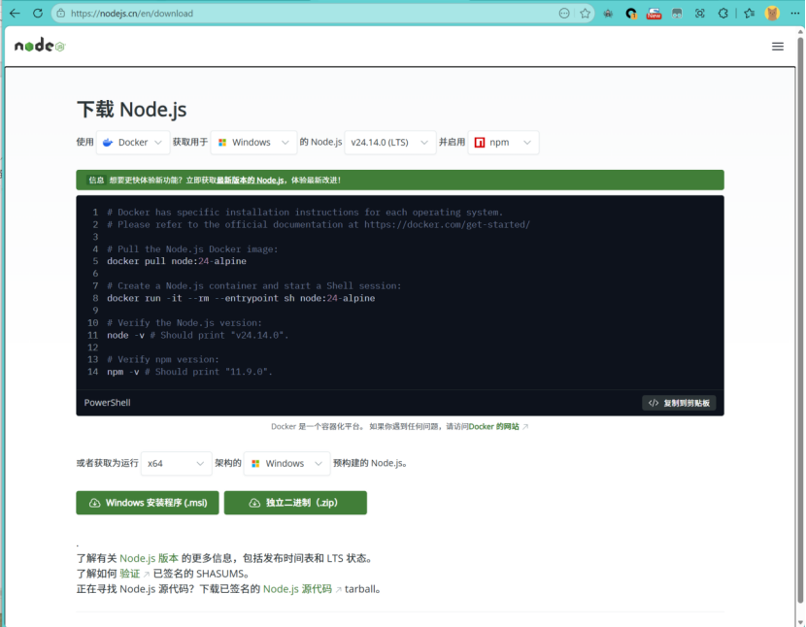The image size is (806, 627).
Task: Click the '# Pull the Node.js Docker image:' comment
Action: [x=192, y=249]
